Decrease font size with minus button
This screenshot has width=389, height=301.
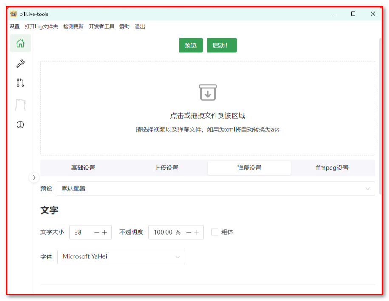coord(97,232)
